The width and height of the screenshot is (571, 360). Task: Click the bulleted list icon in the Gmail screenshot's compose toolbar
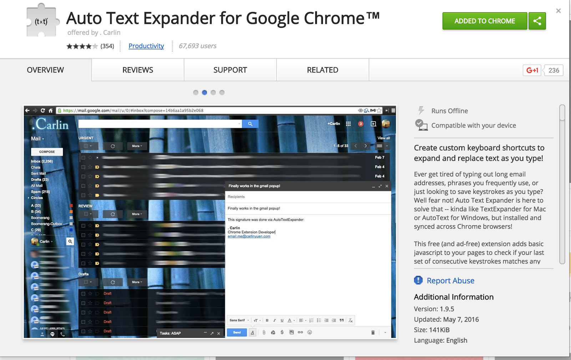[319, 320]
